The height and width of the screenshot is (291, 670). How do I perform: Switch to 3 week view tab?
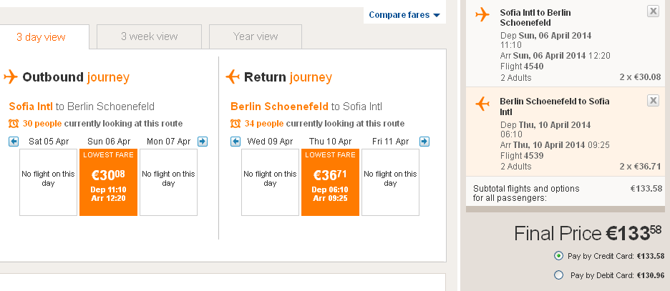[149, 36]
